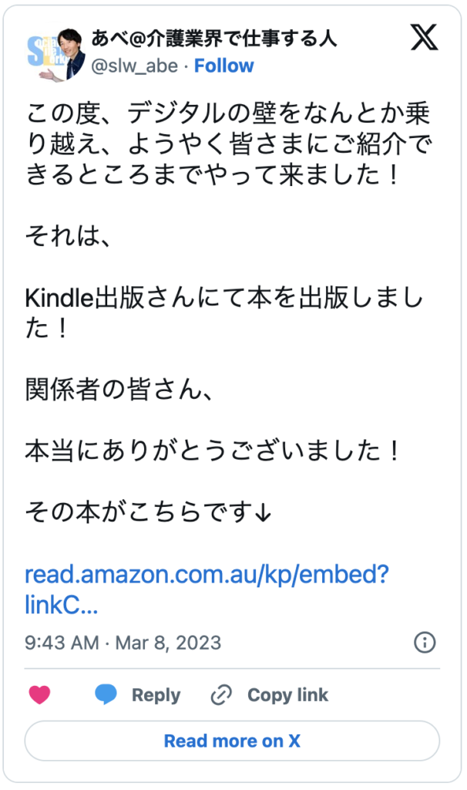
Task: Open the author's profile picture
Action: pyautogui.click(x=54, y=56)
